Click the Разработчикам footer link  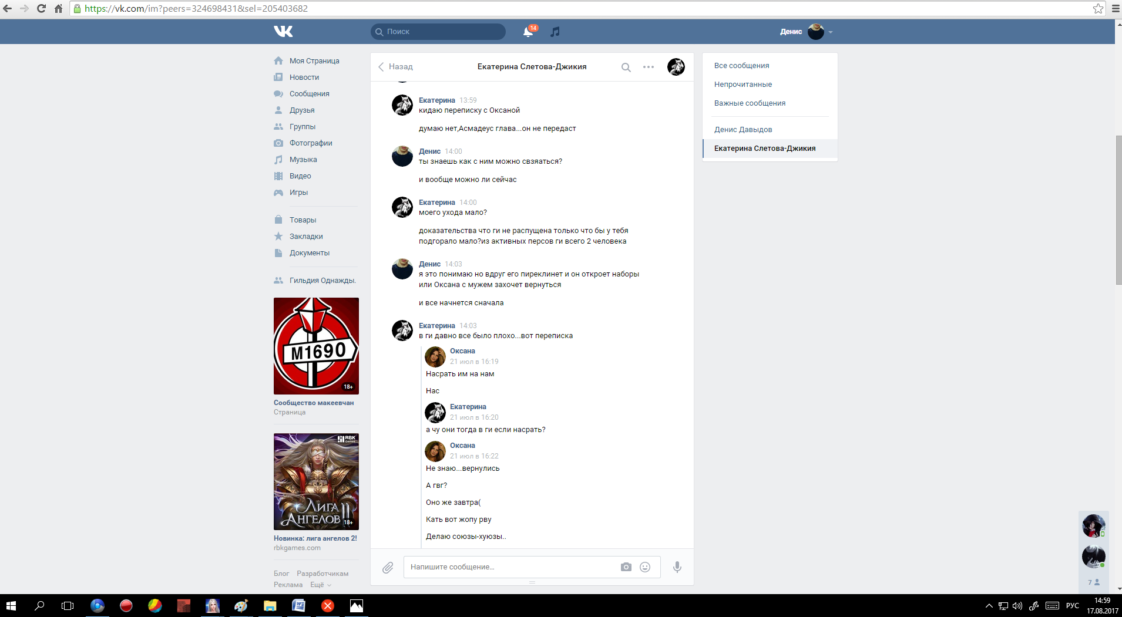323,574
